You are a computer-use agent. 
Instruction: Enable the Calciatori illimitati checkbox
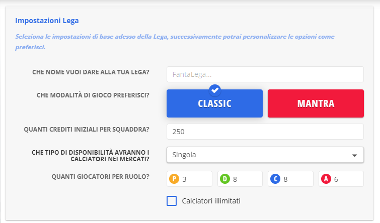[172, 201]
